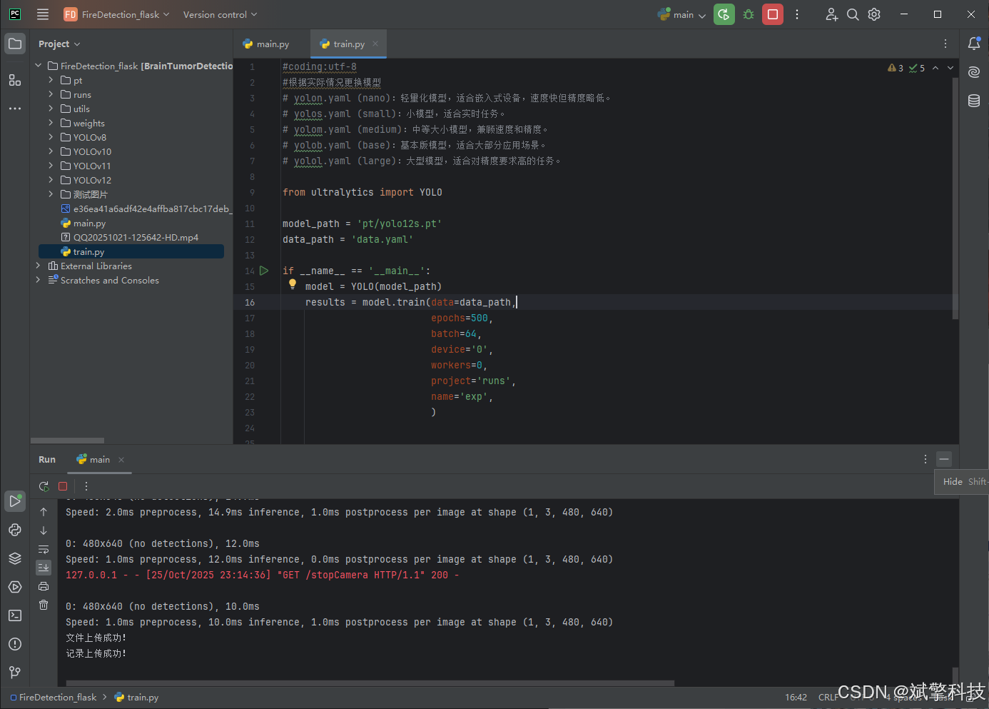Viewport: 989px width, 709px height.
Task: Show intention actions light bulb at line 15
Action: click(293, 284)
